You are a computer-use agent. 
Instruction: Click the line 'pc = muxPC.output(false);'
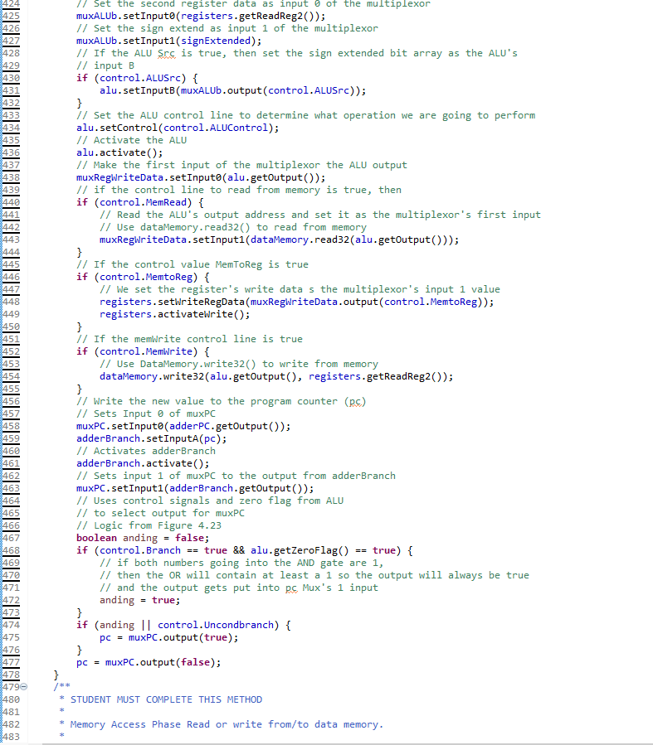click(149, 662)
